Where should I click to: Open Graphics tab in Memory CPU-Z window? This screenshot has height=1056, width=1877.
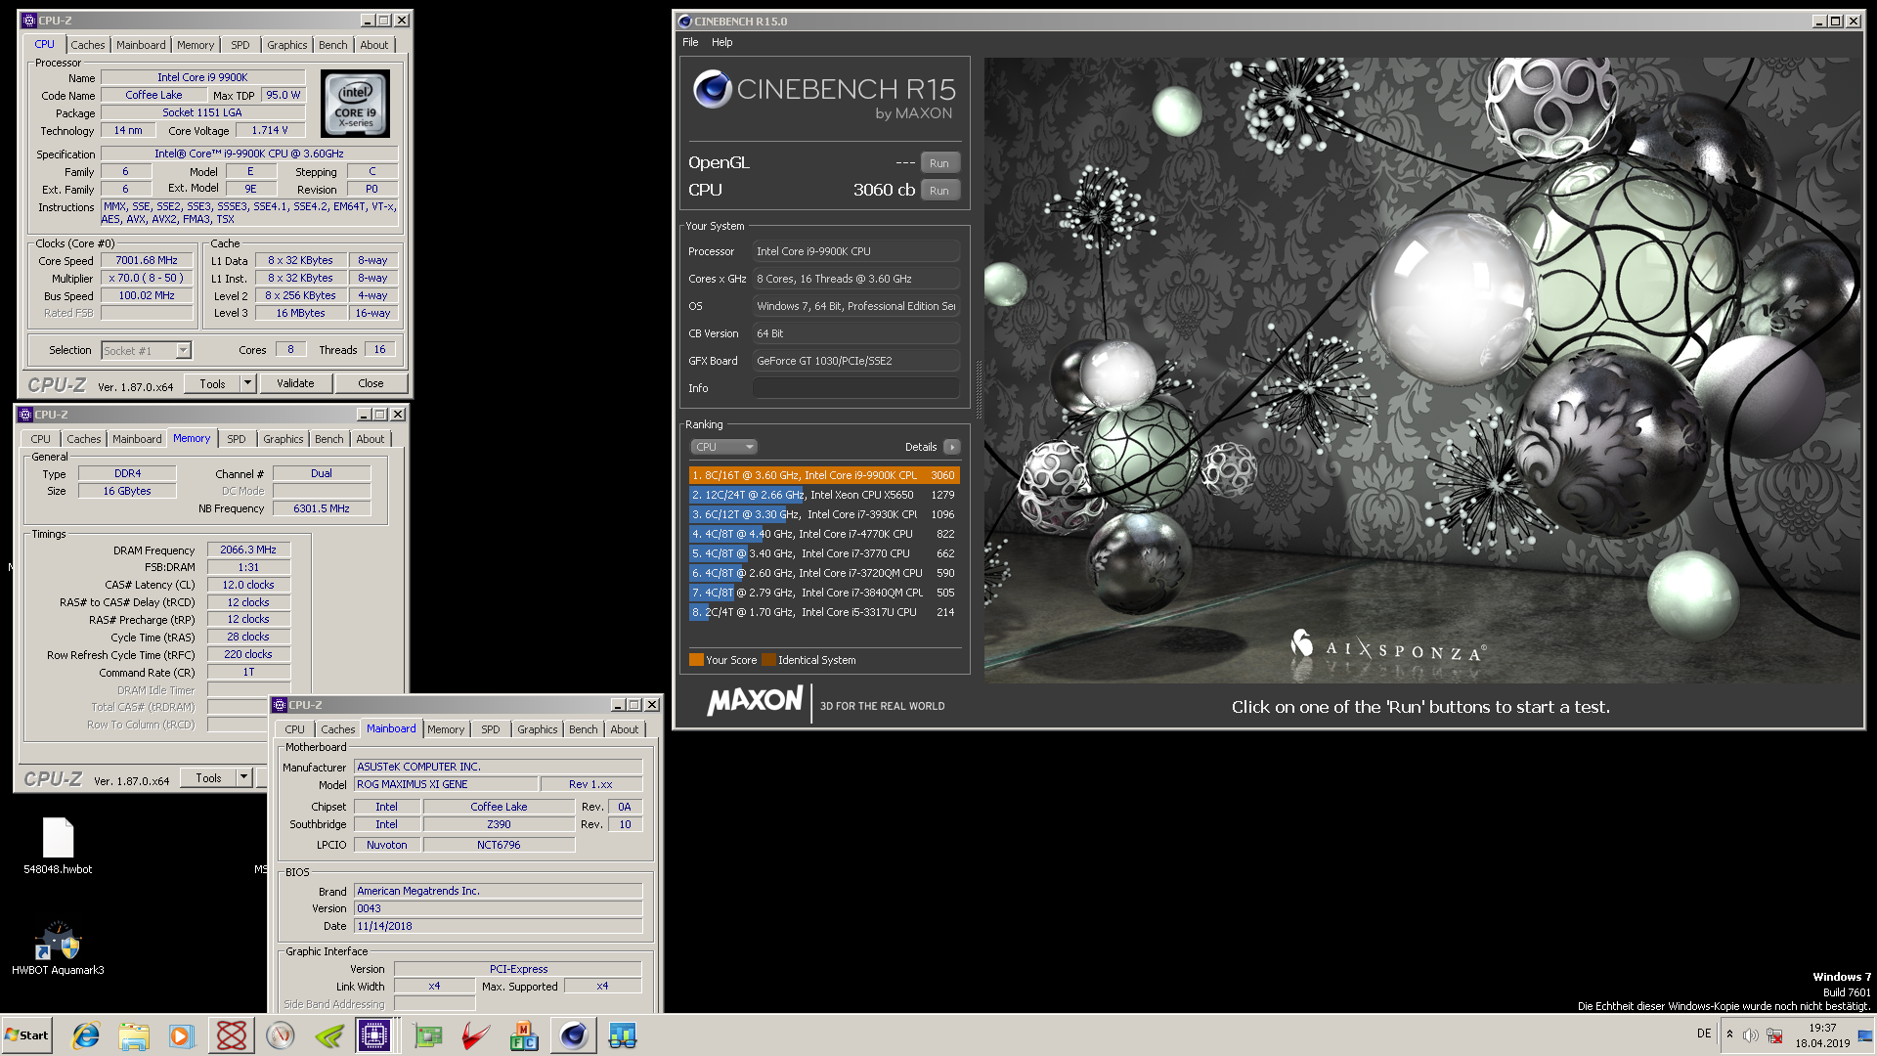(284, 439)
